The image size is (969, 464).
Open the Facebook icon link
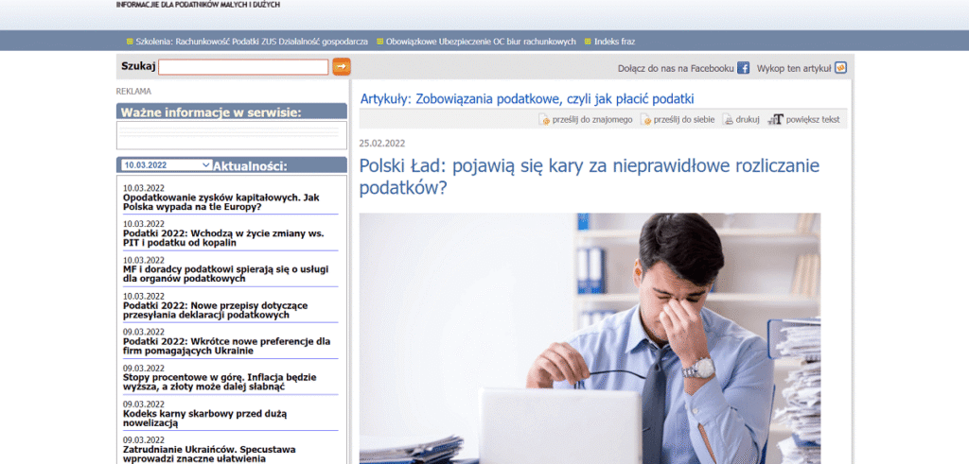(744, 68)
